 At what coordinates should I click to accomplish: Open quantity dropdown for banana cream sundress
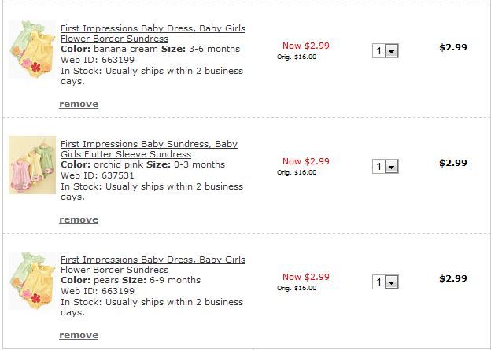pyautogui.click(x=386, y=51)
